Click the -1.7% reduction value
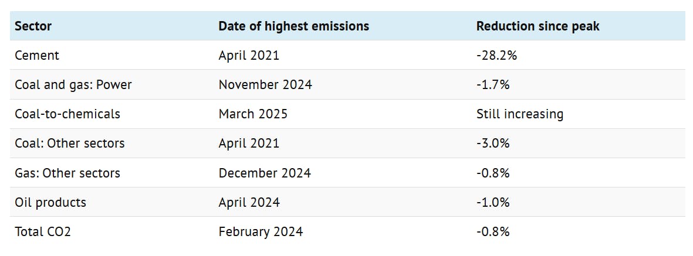 (x=493, y=85)
